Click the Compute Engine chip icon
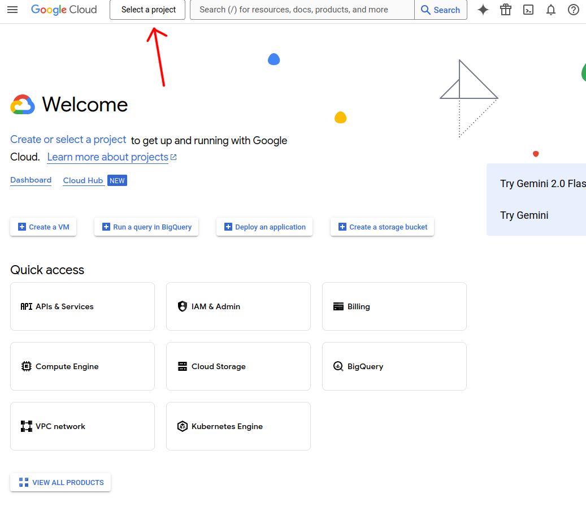586x528 pixels. pos(26,366)
